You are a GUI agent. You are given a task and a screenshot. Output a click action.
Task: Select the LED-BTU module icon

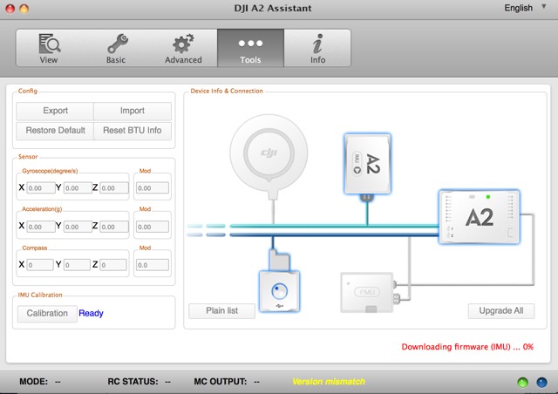click(x=279, y=291)
